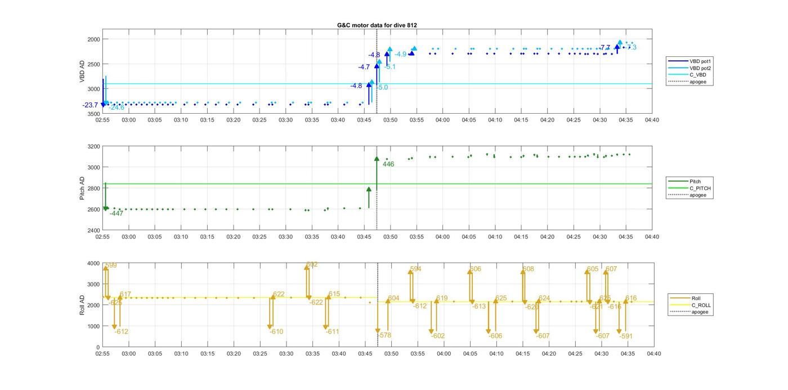Select the "Roll" legend entry
Screen dimensions: 788x390
[x=697, y=298]
